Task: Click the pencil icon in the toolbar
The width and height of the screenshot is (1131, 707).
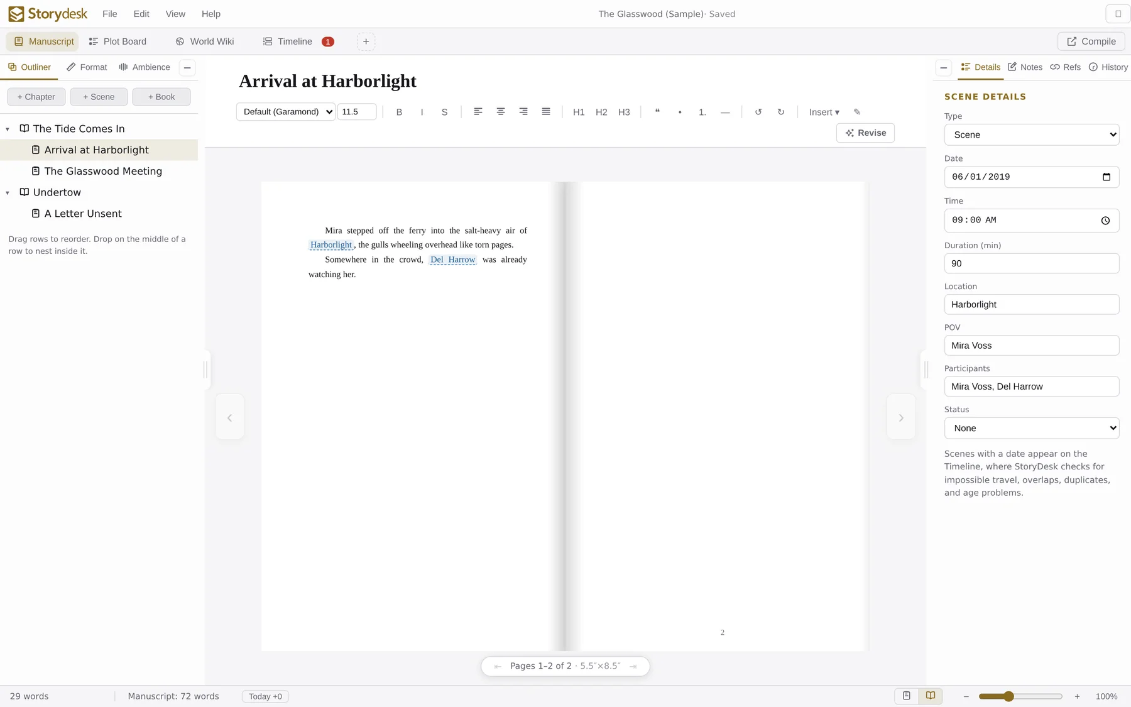Action: (x=857, y=112)
